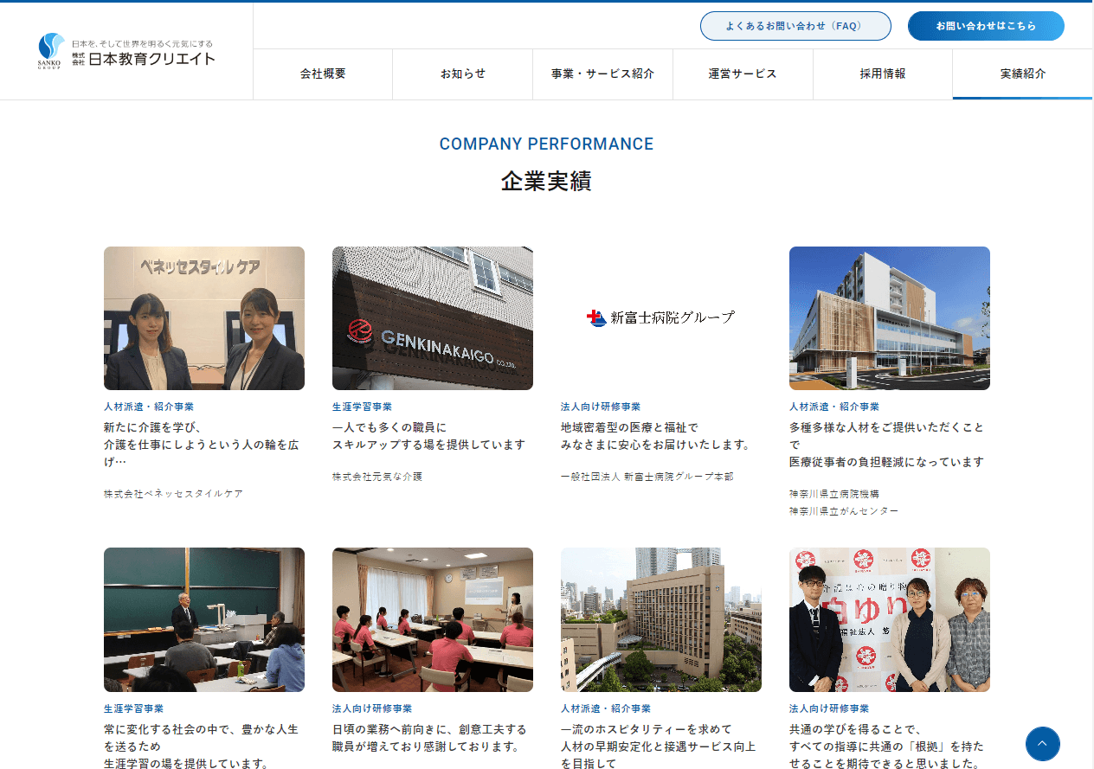This screenshot has height=769, width=1094.
Task: Click the 地域密着型の医療と福祉で title link
Action: pos(654,436)
